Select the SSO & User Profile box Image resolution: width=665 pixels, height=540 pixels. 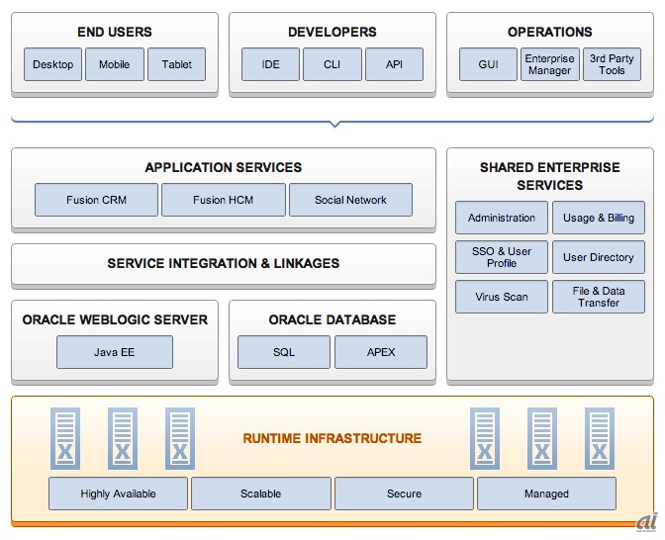tap(502, 257)
